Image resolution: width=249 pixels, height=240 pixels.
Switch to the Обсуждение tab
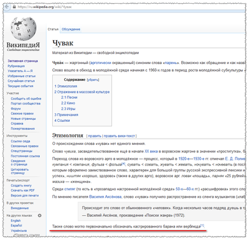(x=71, y=29)
